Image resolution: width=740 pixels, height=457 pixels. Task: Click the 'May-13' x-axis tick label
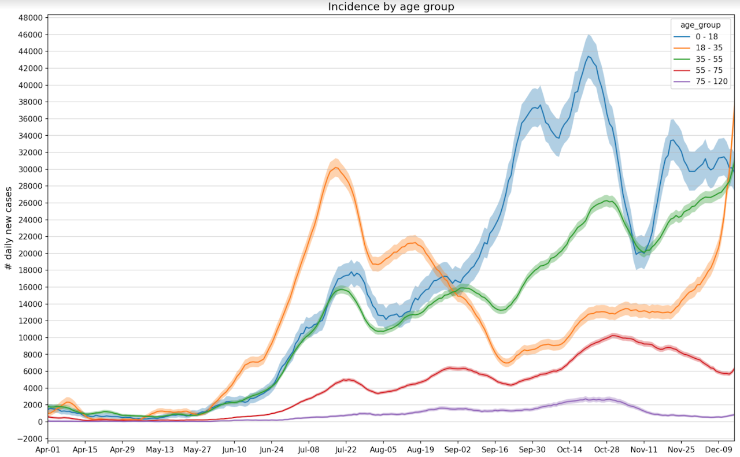[159, 449]
